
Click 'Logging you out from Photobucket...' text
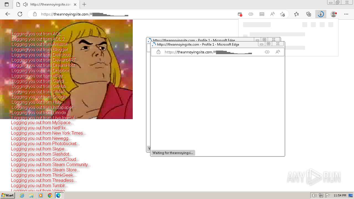[45, 143]
